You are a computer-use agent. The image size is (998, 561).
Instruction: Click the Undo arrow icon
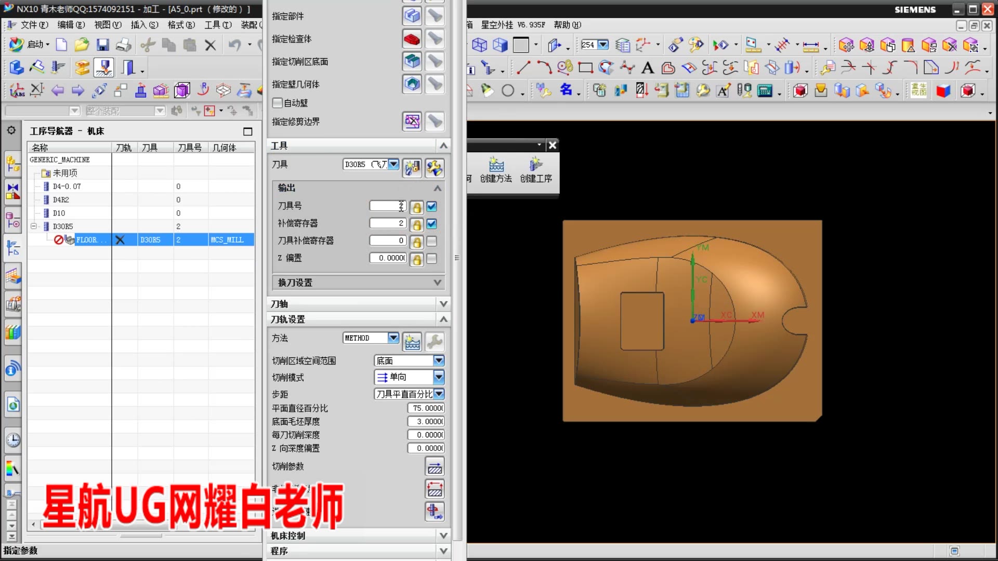pyautogui.click(x=235, y=45)
